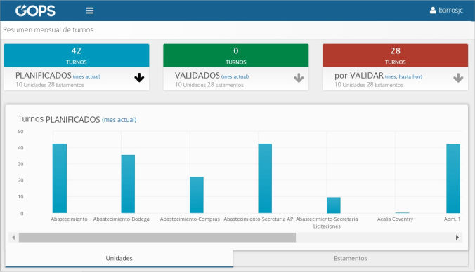Select the Abastecimiento-Compras bar
The image size is (475, 272).
(197, 195)
